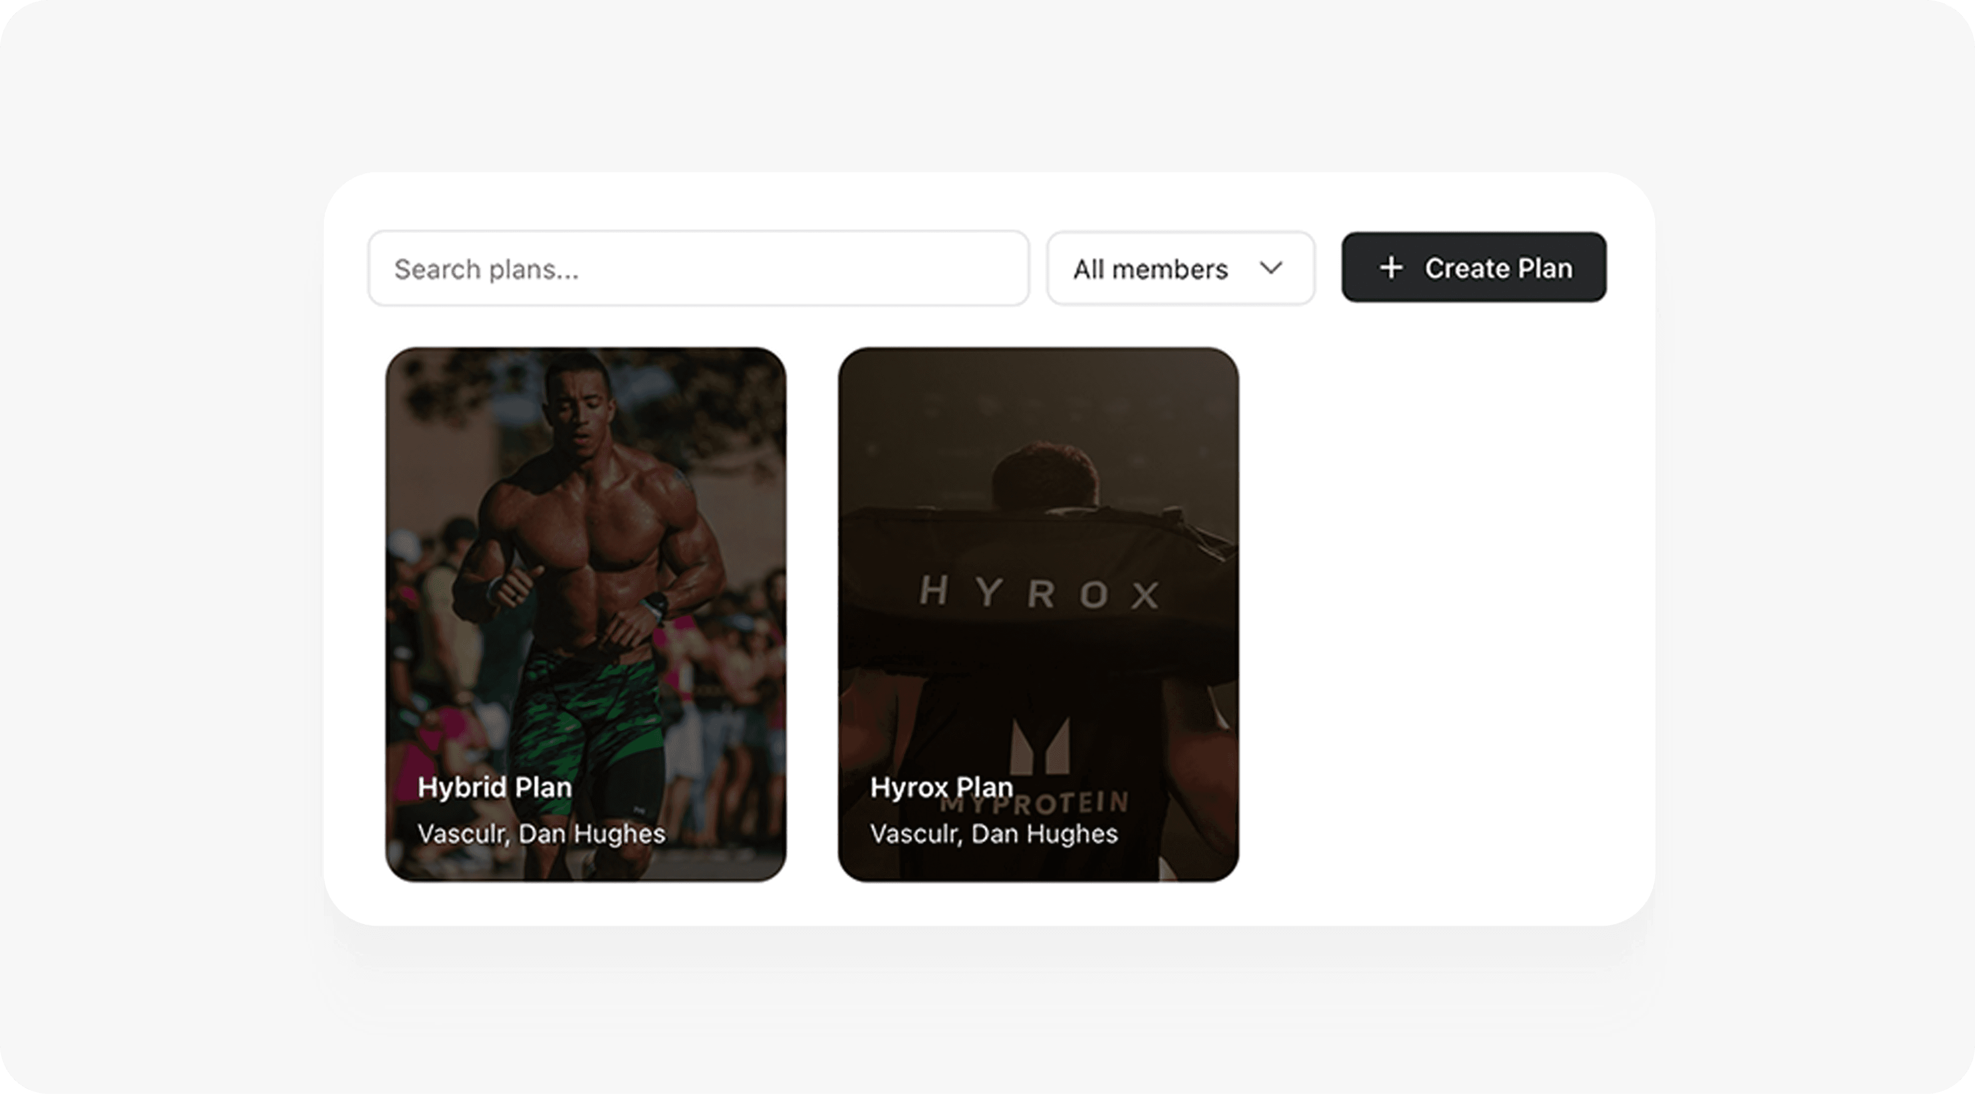
Task: Click the plus icon on Create Plan
Action: tap(1391, 268)
